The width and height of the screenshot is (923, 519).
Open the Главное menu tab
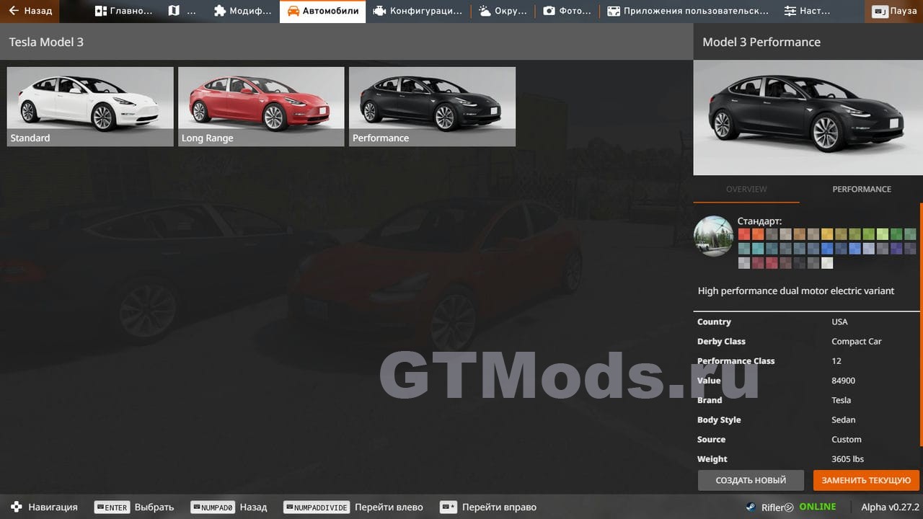pyautogui.click(x=123, y=11)
